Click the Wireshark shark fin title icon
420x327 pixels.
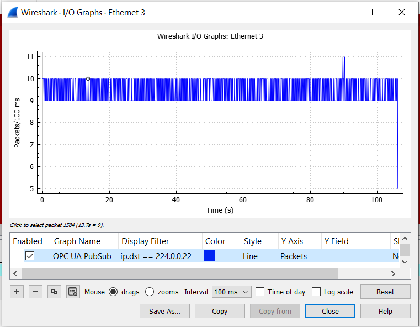point(12,13)
